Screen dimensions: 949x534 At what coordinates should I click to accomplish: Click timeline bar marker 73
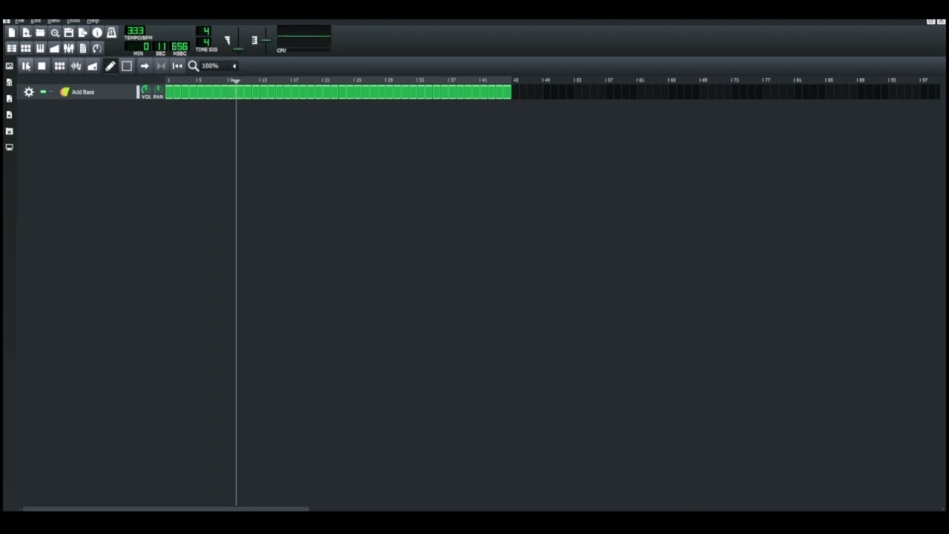coord(735,79)
